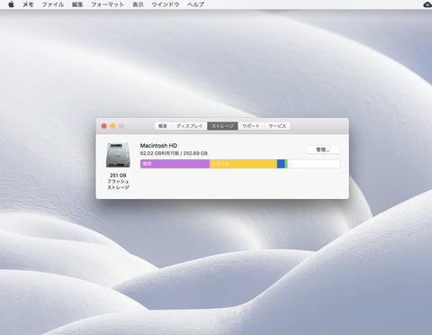Click the Macintosh HD volume name

(x=158, y=146)
